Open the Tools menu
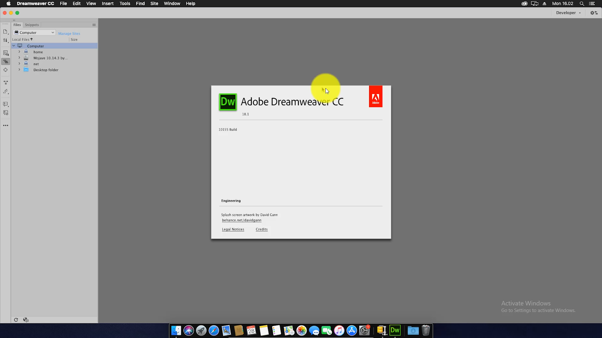Viewport: 602px width, 338px height. 125,3
